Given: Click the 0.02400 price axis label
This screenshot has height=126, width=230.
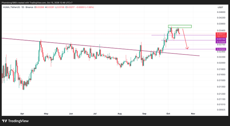Looking at the screenshot, I should tap(221, 51).
